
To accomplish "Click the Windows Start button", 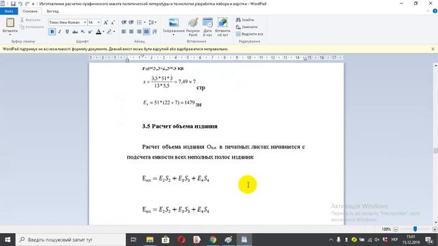I will tap(8, 240).
